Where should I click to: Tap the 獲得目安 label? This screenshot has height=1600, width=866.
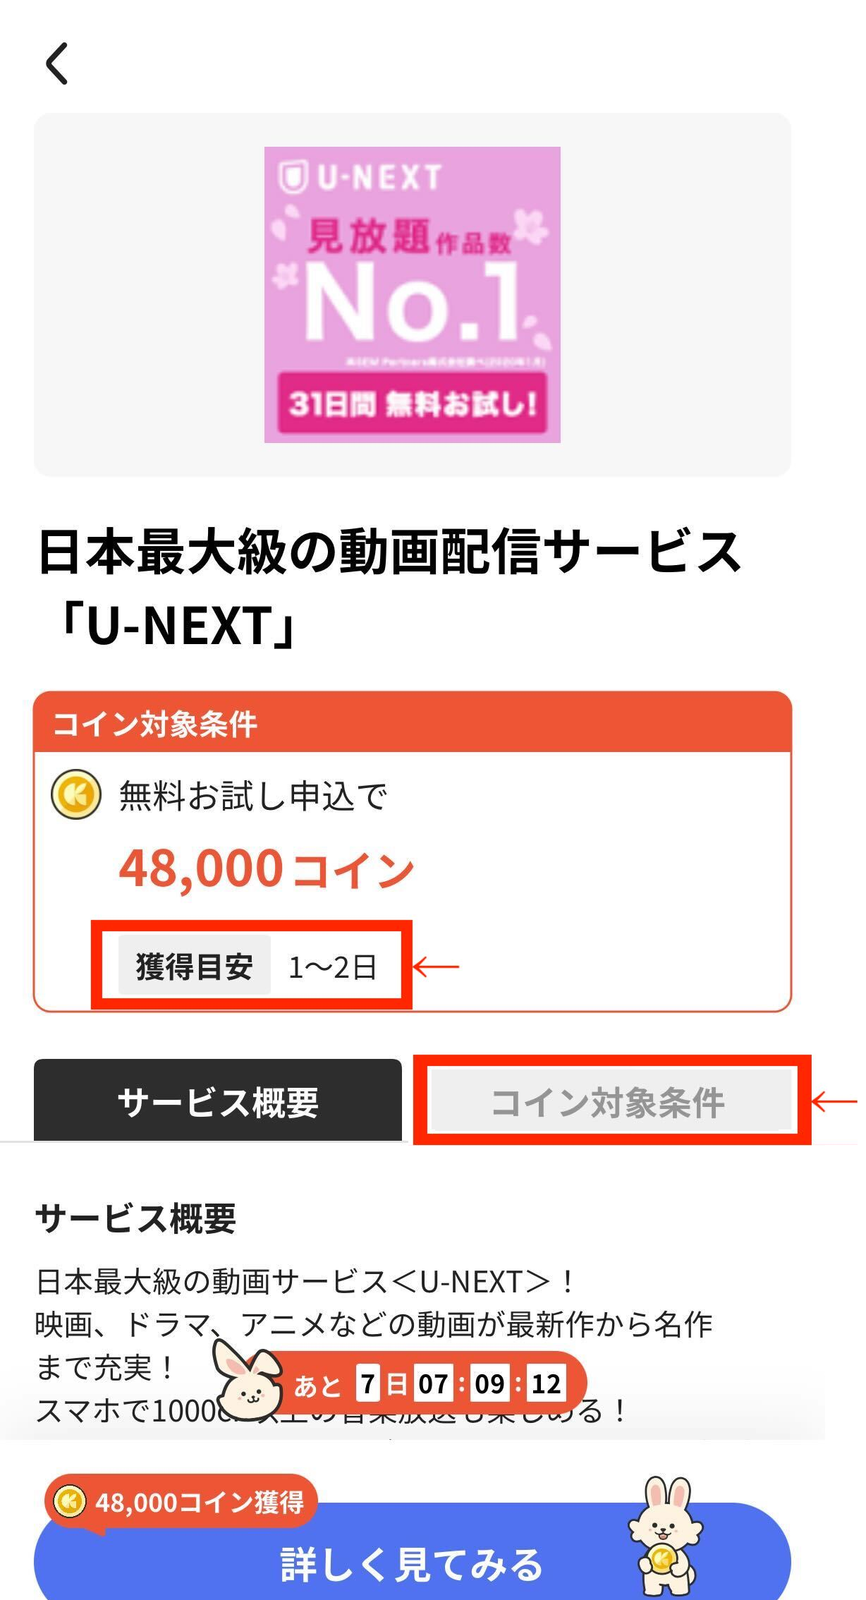pos(194,966)
